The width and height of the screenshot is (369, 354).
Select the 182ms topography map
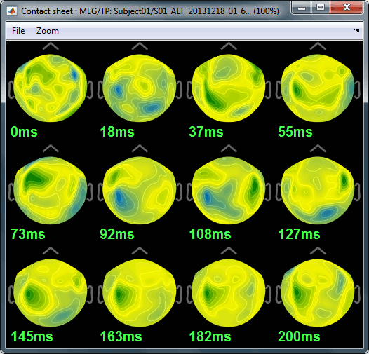click(x=229, y=293)
